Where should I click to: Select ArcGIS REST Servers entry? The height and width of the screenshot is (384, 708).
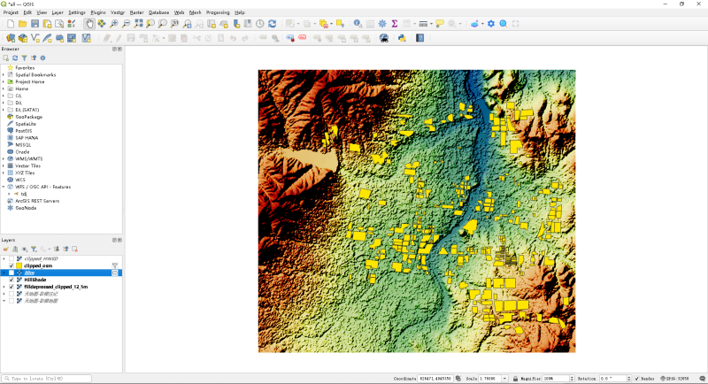pyautogui.click(x=37, y=201)
